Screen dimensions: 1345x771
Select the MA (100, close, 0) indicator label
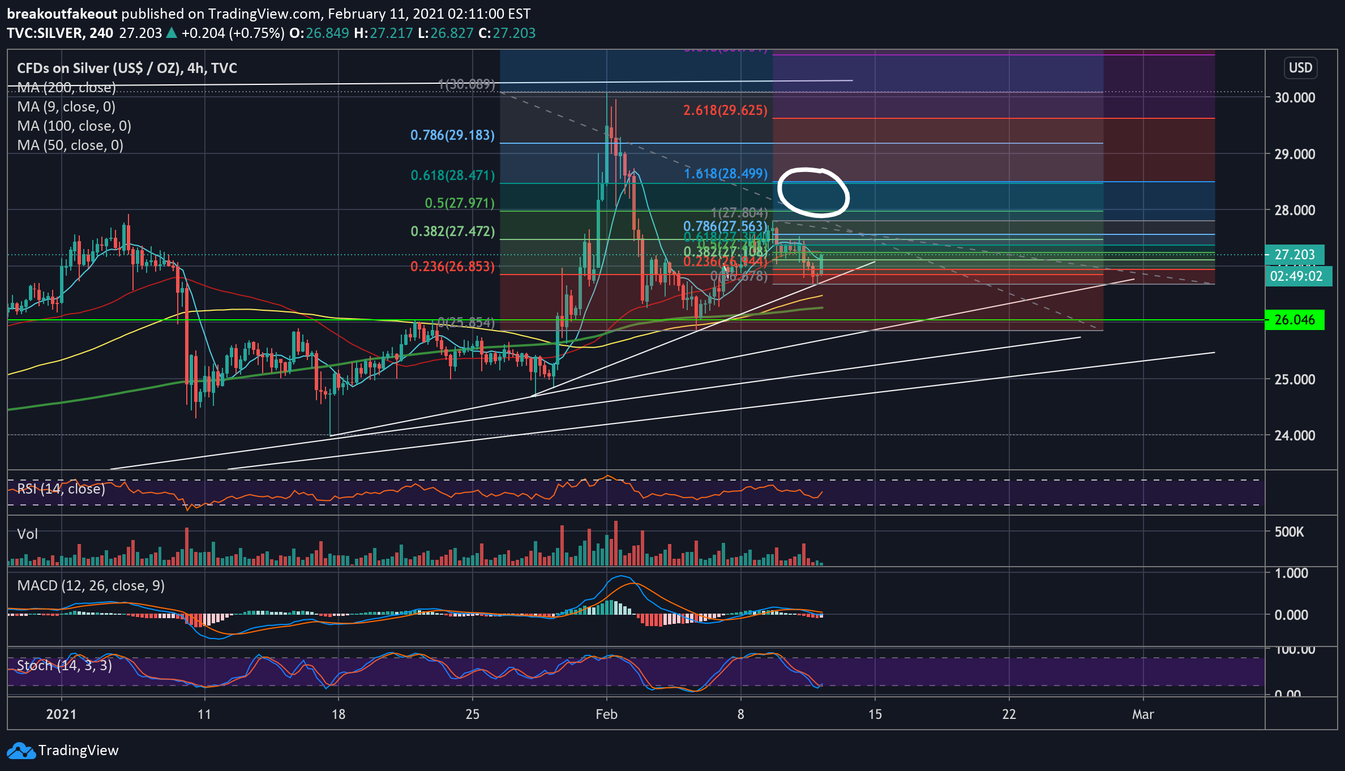click(x=74, y=126)
